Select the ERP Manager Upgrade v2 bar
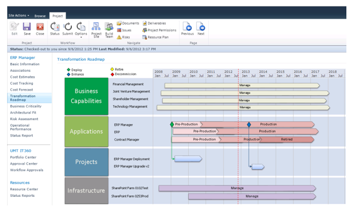The height and width of the screenshot is (212, 354). [x=258, y=167]
